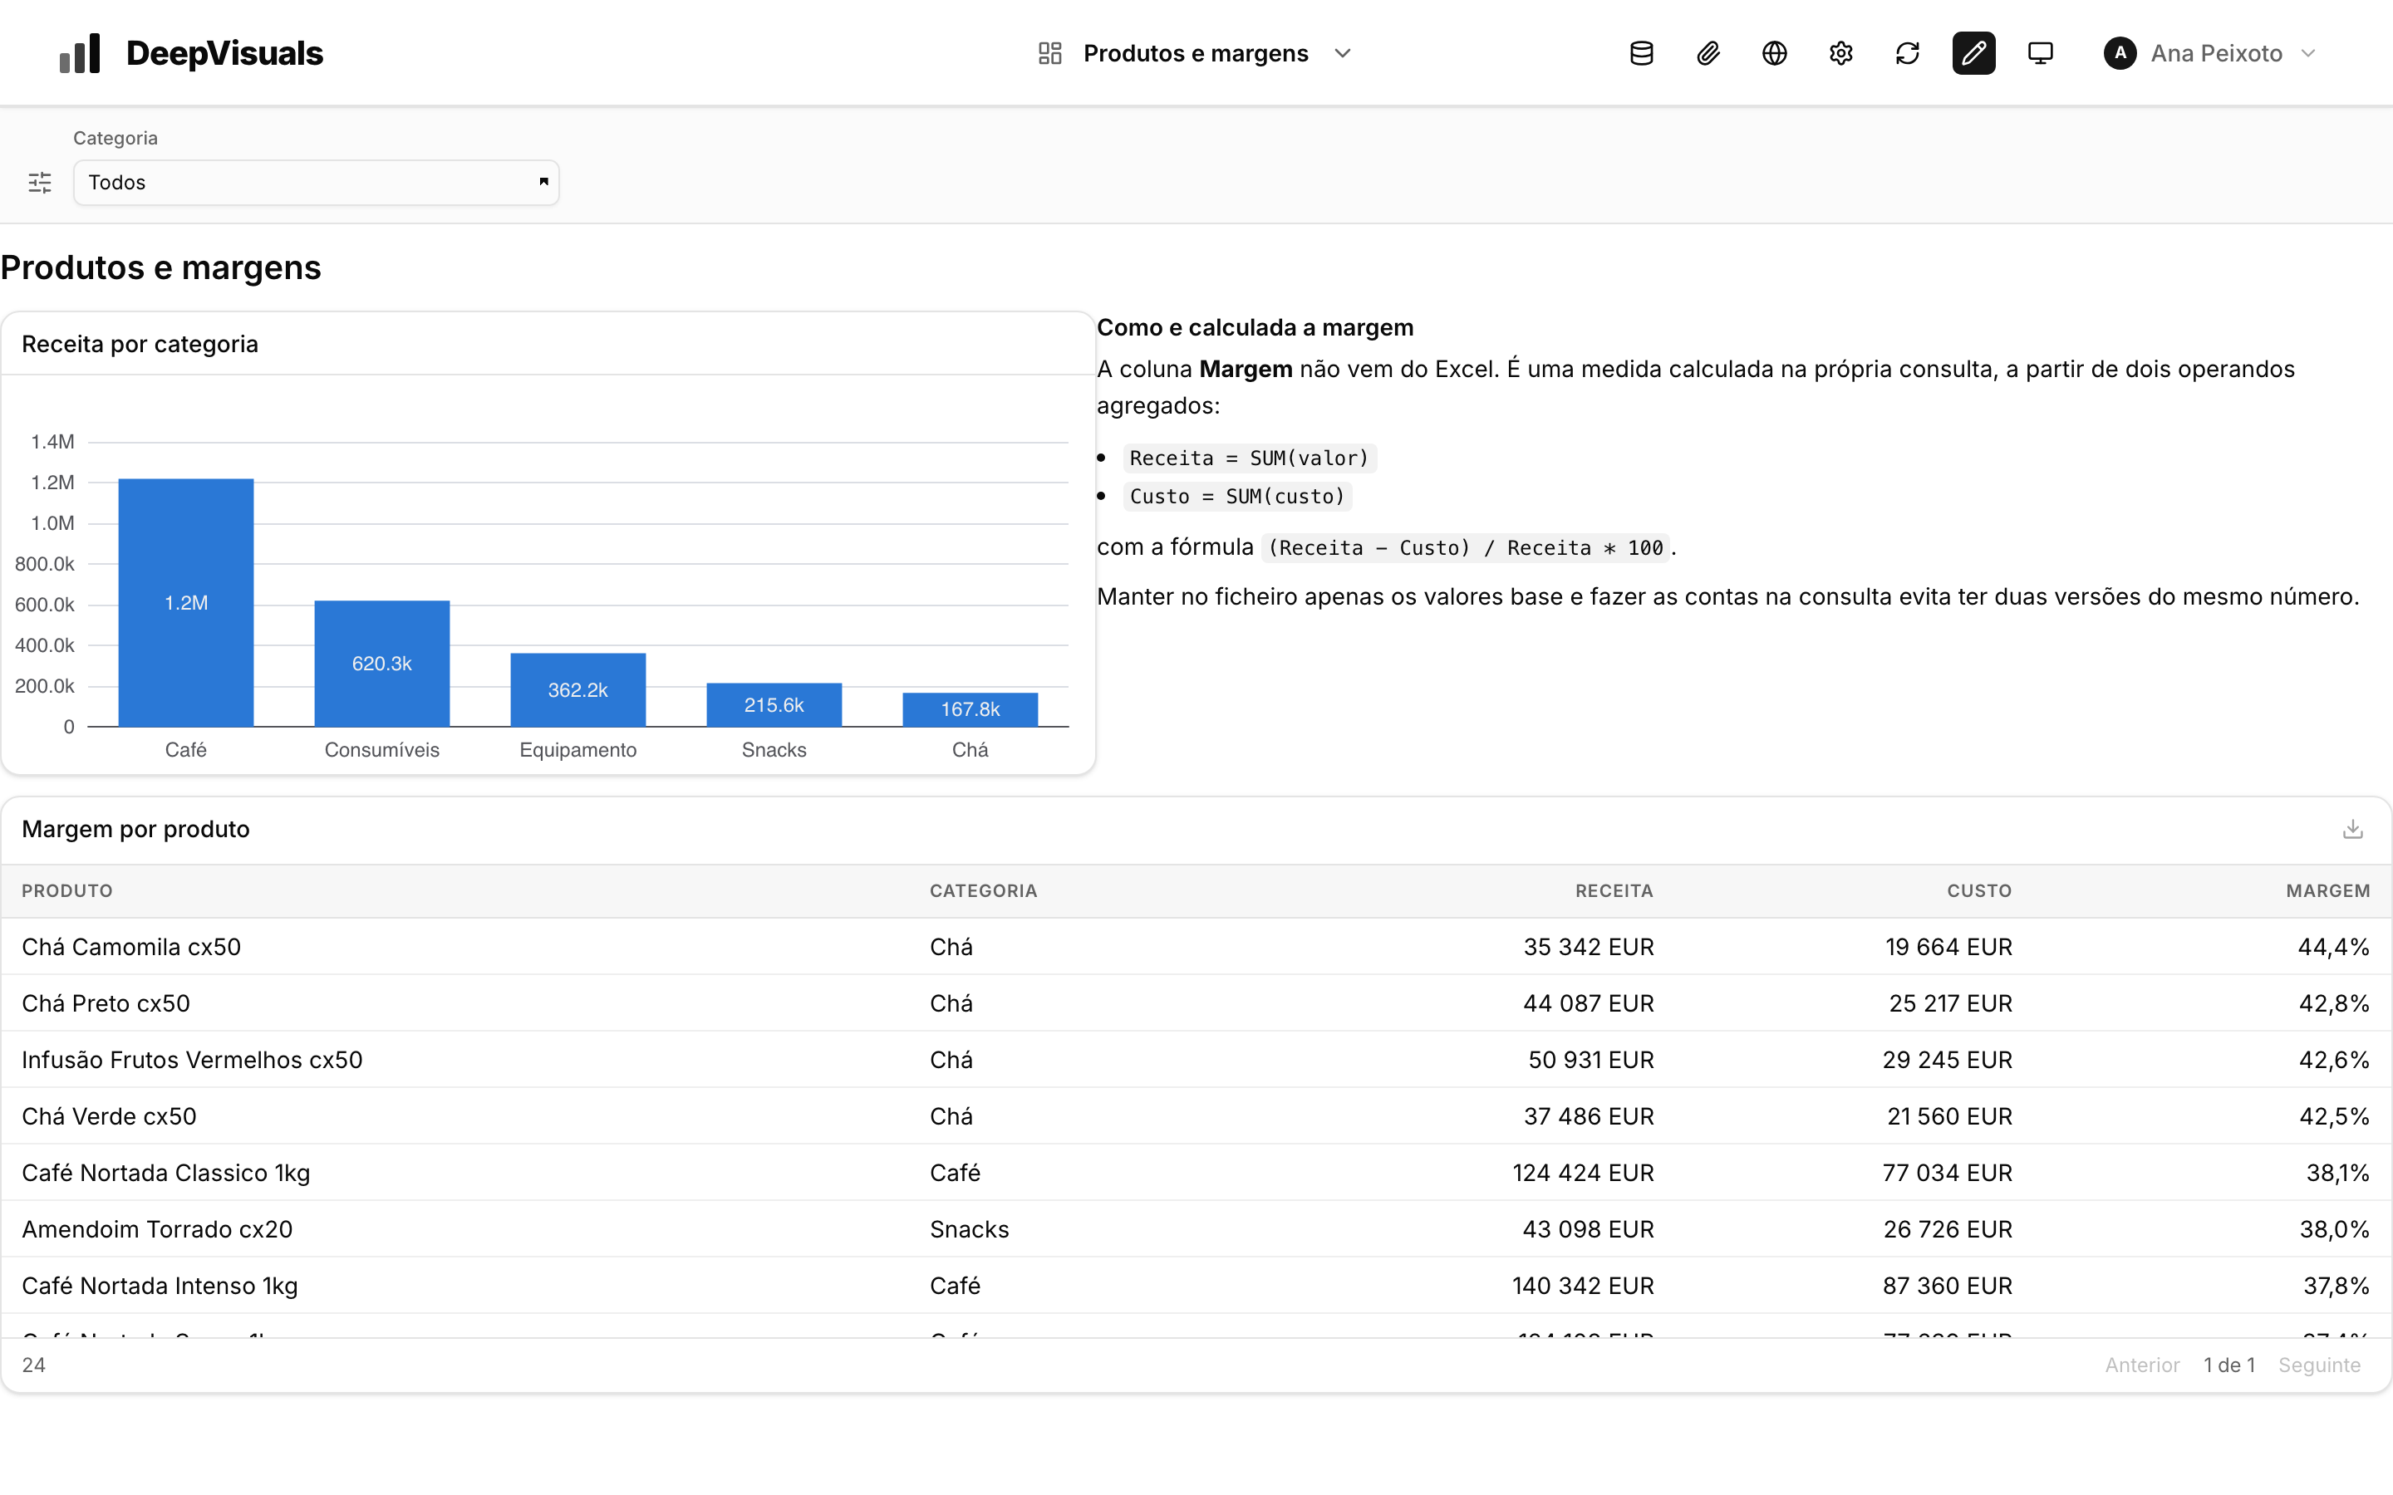Screen dimensions: 2393x1495
Task: Click the 25 217 EUR custo cell
Action: pyautogui.click(x=1950, y=1002)
